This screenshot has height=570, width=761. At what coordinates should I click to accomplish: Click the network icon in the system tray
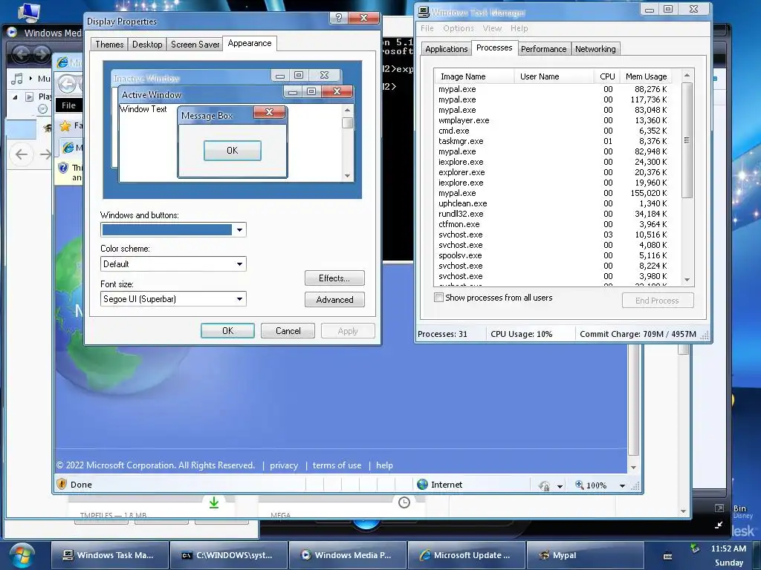tap(695, 548)
